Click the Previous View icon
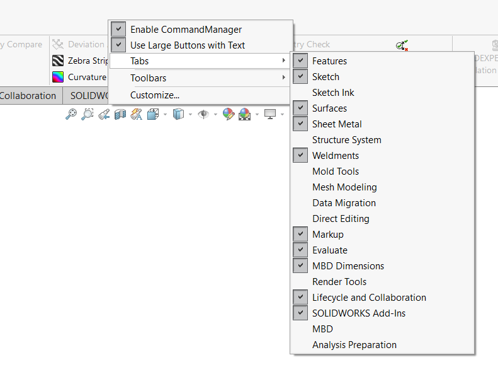This screenshot has width=498, height=367. tap(104, 114)
